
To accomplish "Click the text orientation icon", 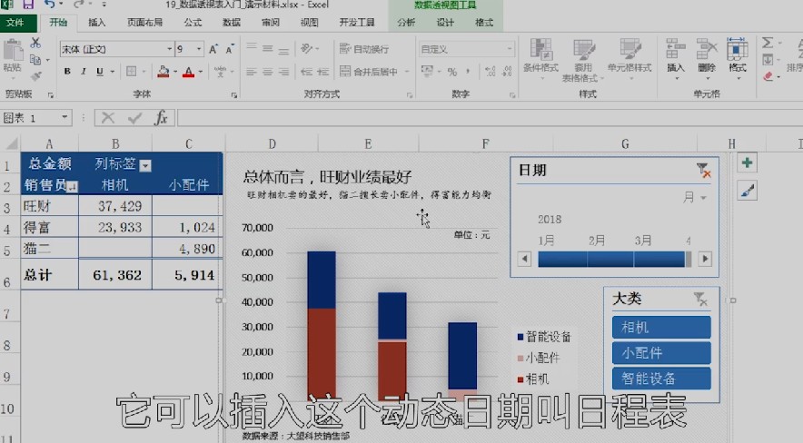I will [x=306, y=49].
